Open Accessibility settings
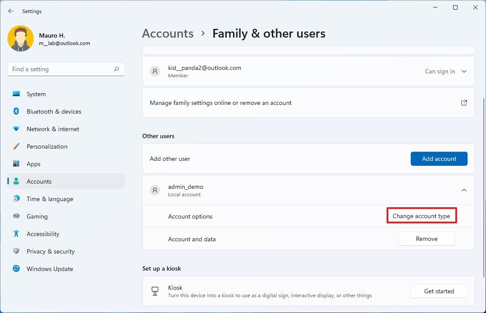Screen dimensions: 486x313 point(42,234)
